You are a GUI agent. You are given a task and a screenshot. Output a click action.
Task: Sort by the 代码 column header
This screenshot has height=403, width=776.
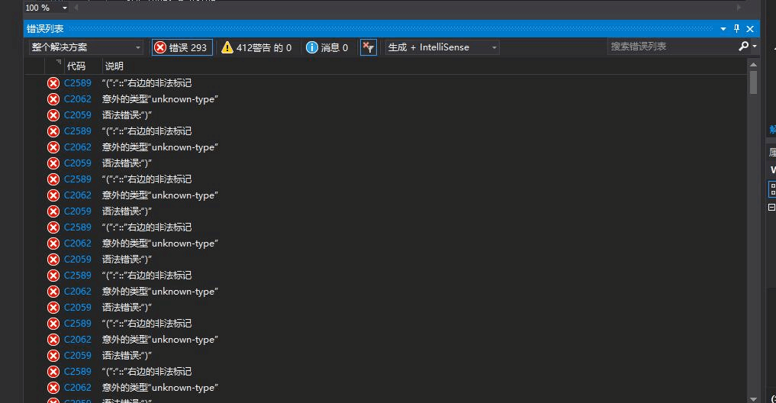click(x=76, y=66)
